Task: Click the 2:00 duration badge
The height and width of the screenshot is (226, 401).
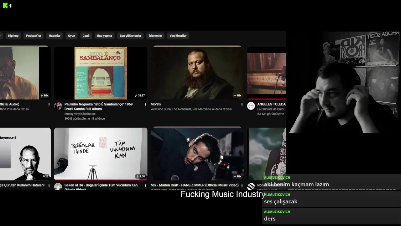Action: point(140,176)
